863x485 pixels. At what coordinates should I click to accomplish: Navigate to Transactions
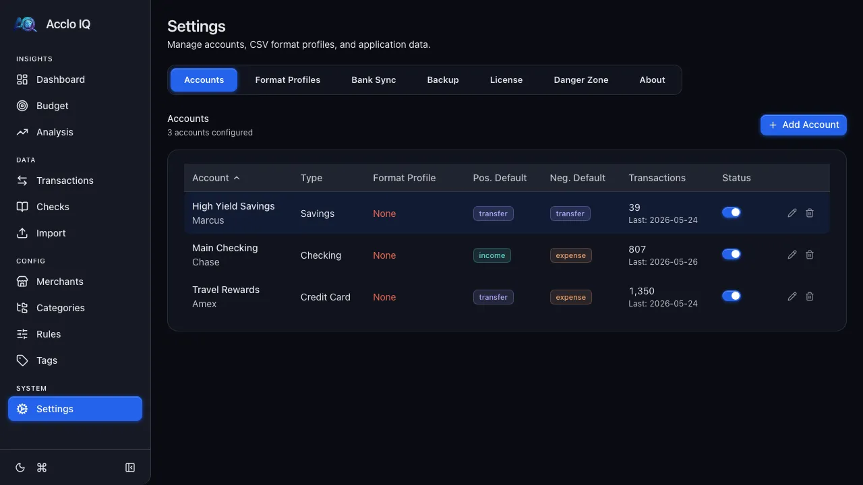point(75,181)
